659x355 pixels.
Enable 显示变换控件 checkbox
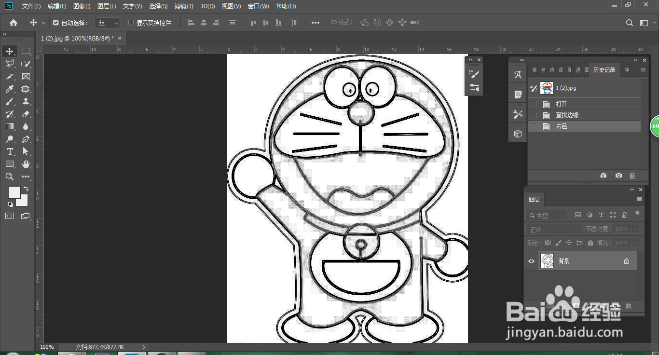pyautogui.click(x=131, y=22)
